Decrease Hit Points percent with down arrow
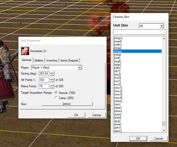177x147 pixels. [x=52, y=81]
